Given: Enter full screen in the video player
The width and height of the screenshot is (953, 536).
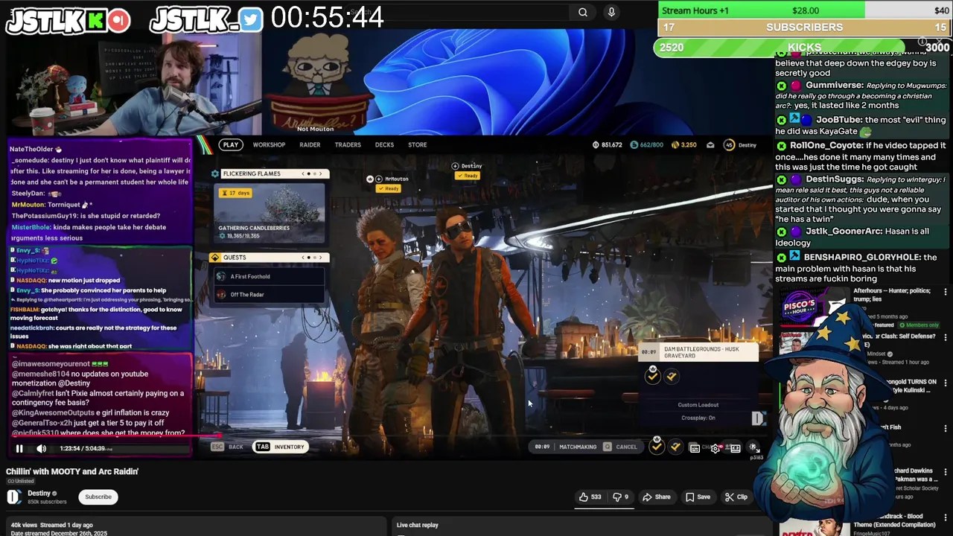Looking at the screenshot, I should click(753, 448).
